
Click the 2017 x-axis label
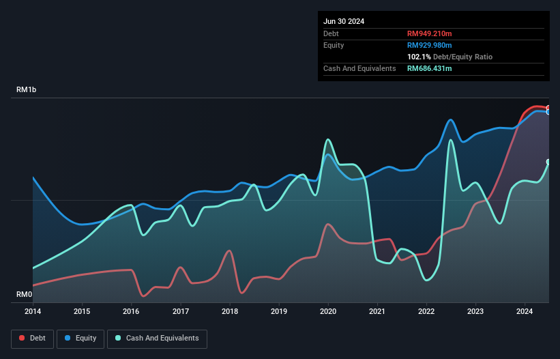pyautogui.click(x=181, y=311)
